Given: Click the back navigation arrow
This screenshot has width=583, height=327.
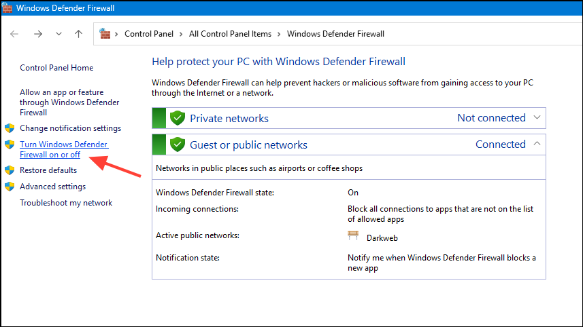Looking at the screenshot, I should (14, 34).
